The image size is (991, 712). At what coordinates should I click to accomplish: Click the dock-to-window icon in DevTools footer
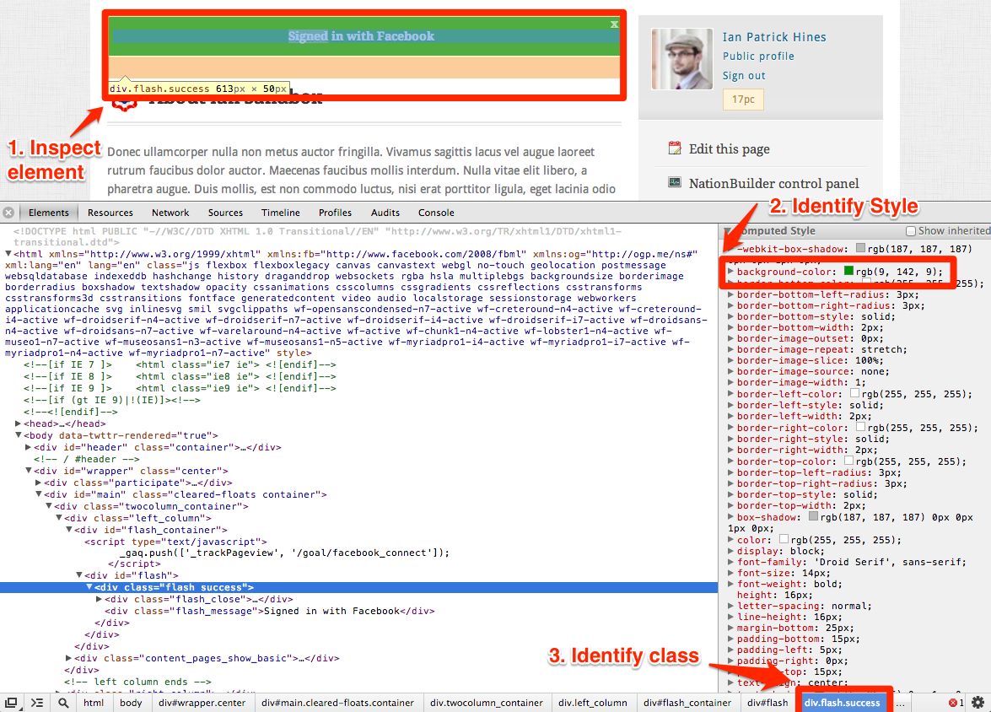tap(11, 703)
